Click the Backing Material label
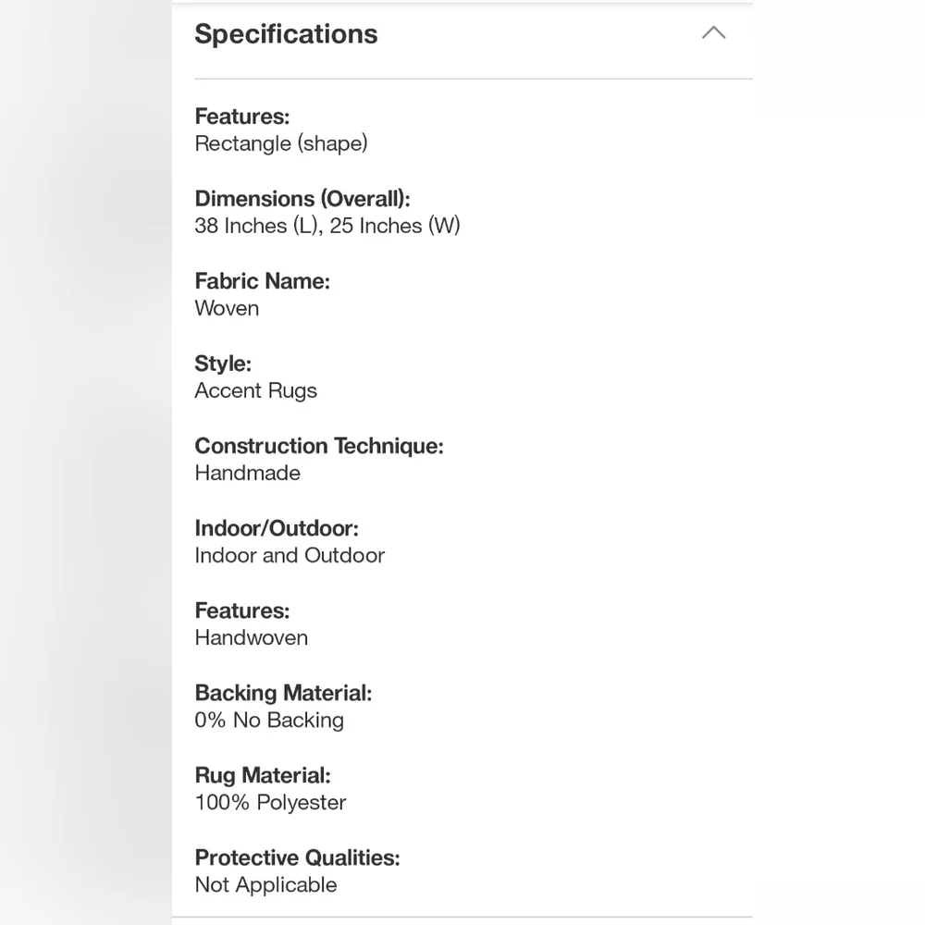Viewport: 925px width, 925px height. click(x=284, y=693)
